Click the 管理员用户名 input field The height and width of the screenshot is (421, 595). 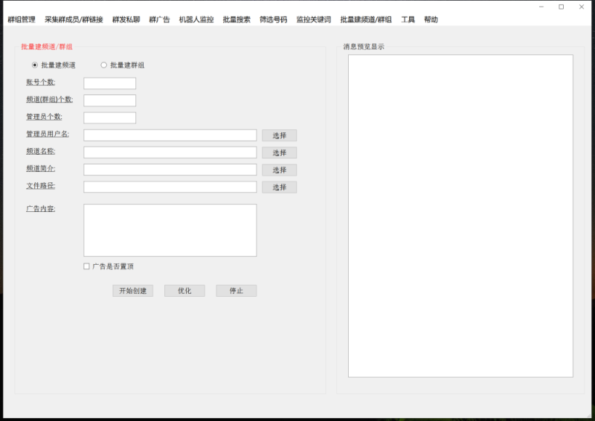click(x=170, y=135)
